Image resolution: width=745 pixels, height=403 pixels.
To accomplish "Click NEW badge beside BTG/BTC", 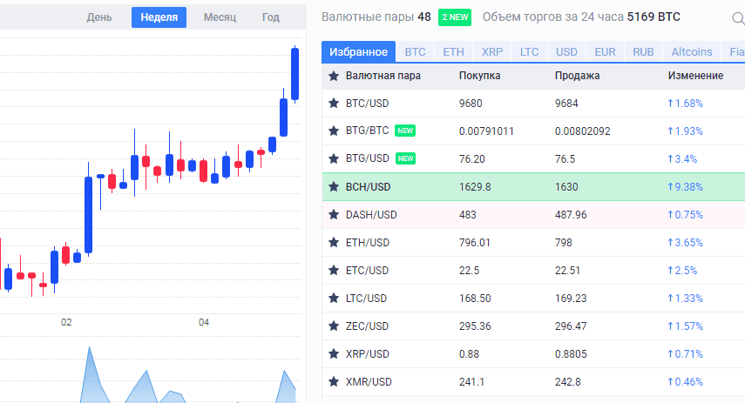I will 405,131.
